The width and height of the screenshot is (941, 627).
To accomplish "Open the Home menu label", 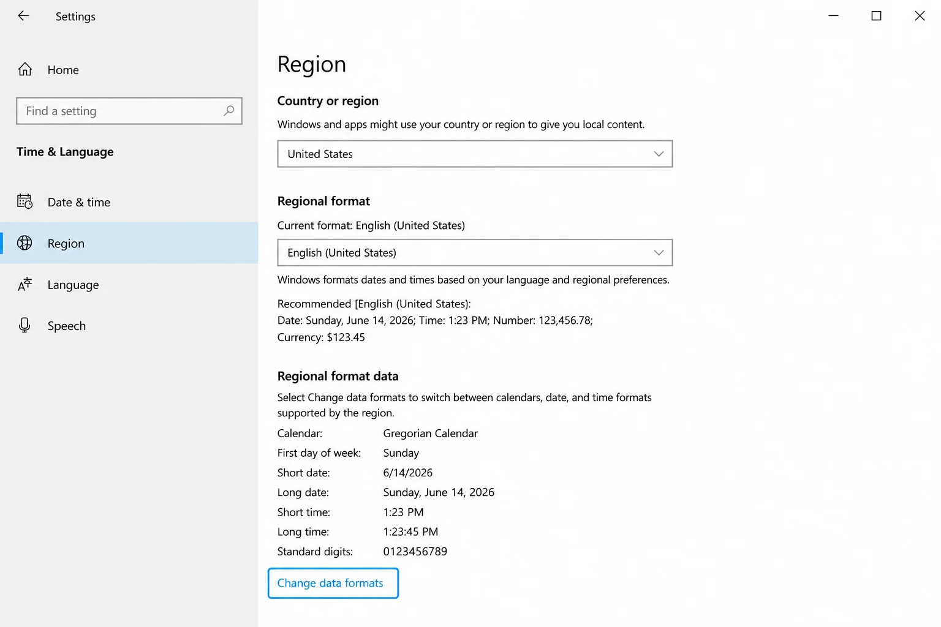I will point(63,70).
